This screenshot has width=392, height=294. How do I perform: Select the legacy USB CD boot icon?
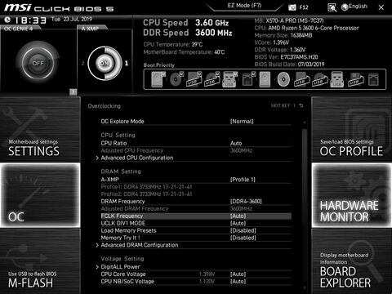click(319, 79)
